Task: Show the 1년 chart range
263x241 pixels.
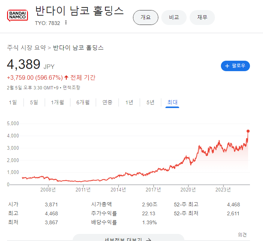Action: click(x=129, y=102)
